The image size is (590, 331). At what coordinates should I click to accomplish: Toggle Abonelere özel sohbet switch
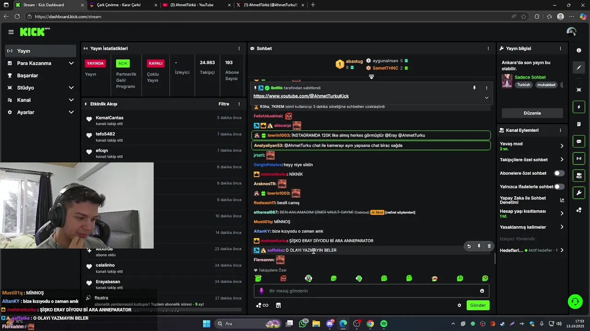(559, 173)
